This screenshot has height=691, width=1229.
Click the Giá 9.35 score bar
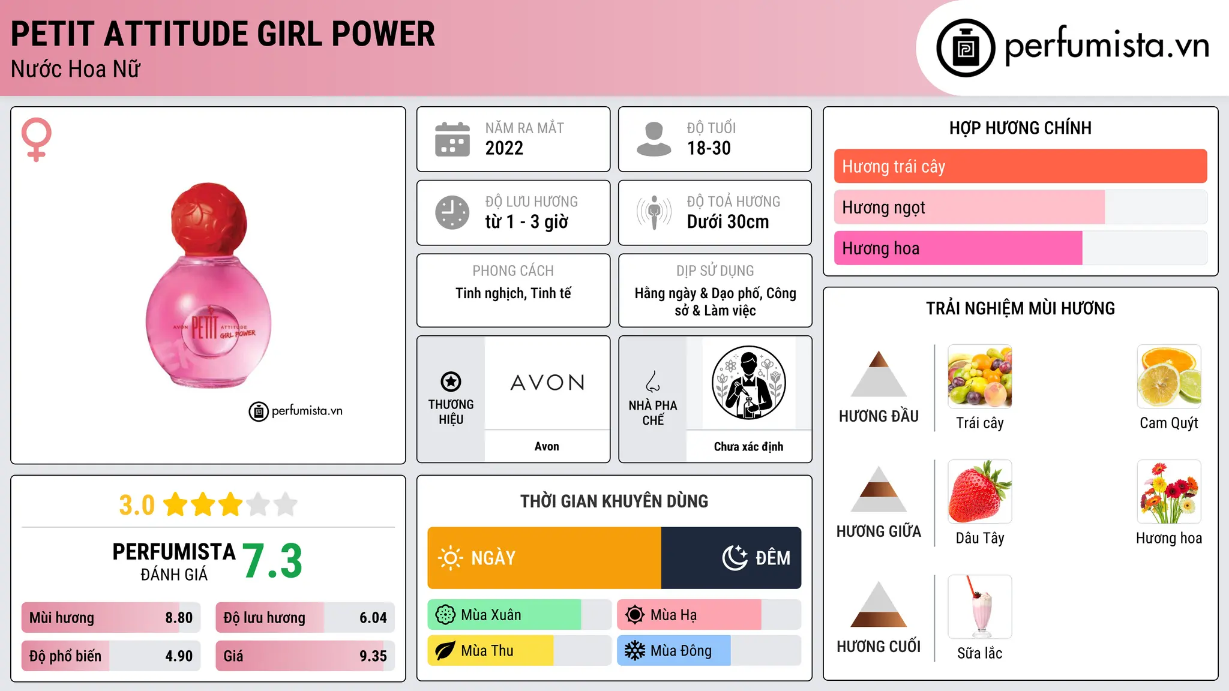point(305,656)
